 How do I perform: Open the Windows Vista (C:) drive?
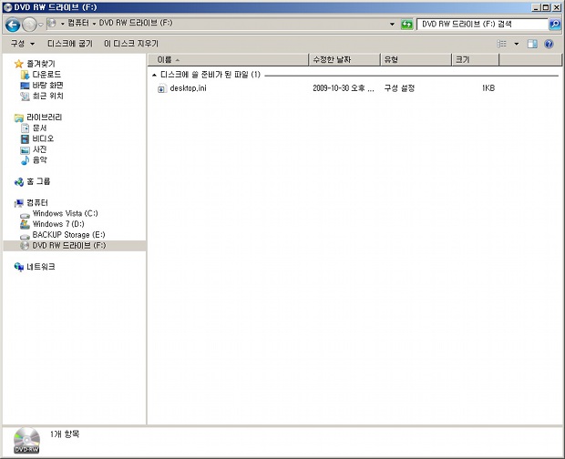click(x=66, y=213)
